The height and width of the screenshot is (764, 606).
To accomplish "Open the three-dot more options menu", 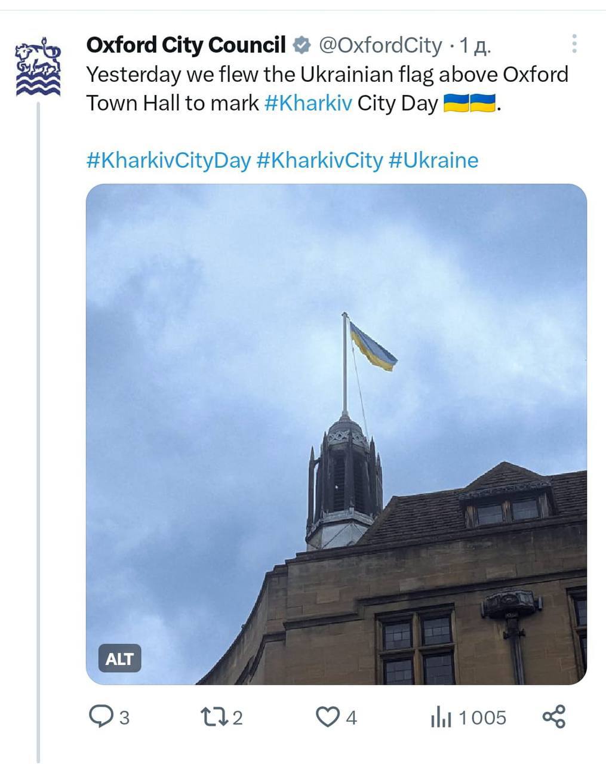I will click(574, 44).
